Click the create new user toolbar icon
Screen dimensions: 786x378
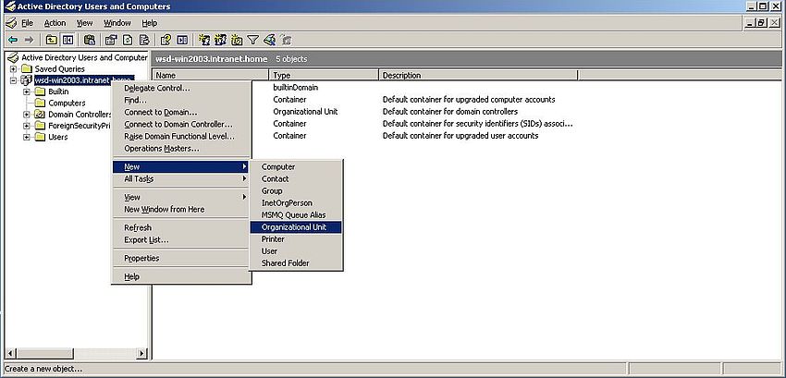click(x=204, y=40)
